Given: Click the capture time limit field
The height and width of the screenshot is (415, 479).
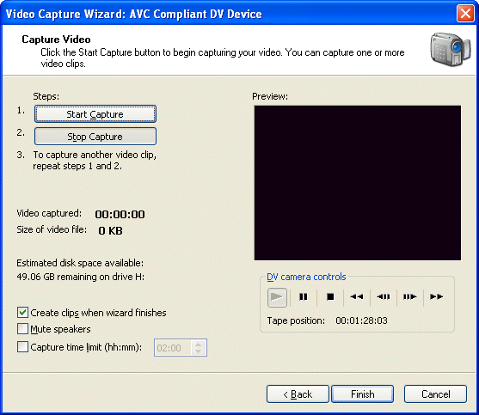Looking at the screenshot, I should (174, 348).
